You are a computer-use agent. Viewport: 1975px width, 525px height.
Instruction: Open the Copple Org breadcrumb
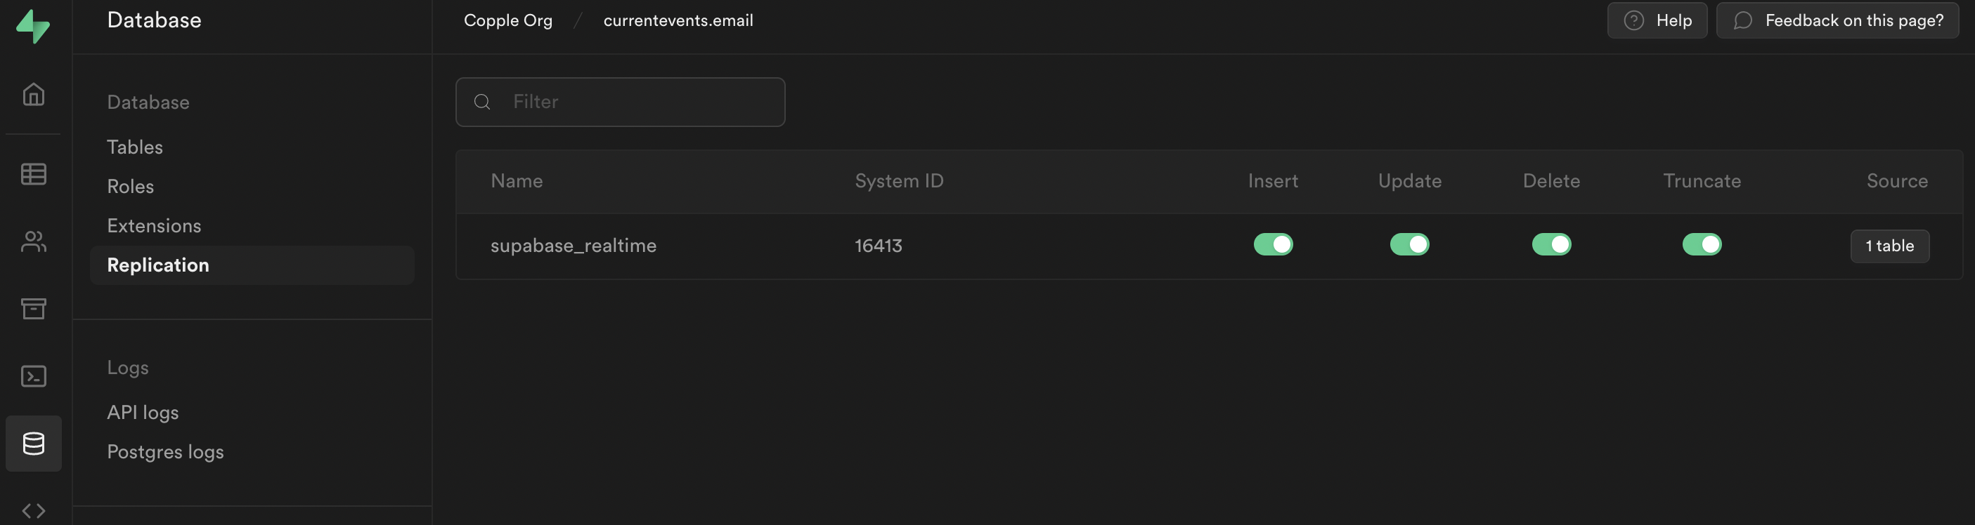point(507,20)
